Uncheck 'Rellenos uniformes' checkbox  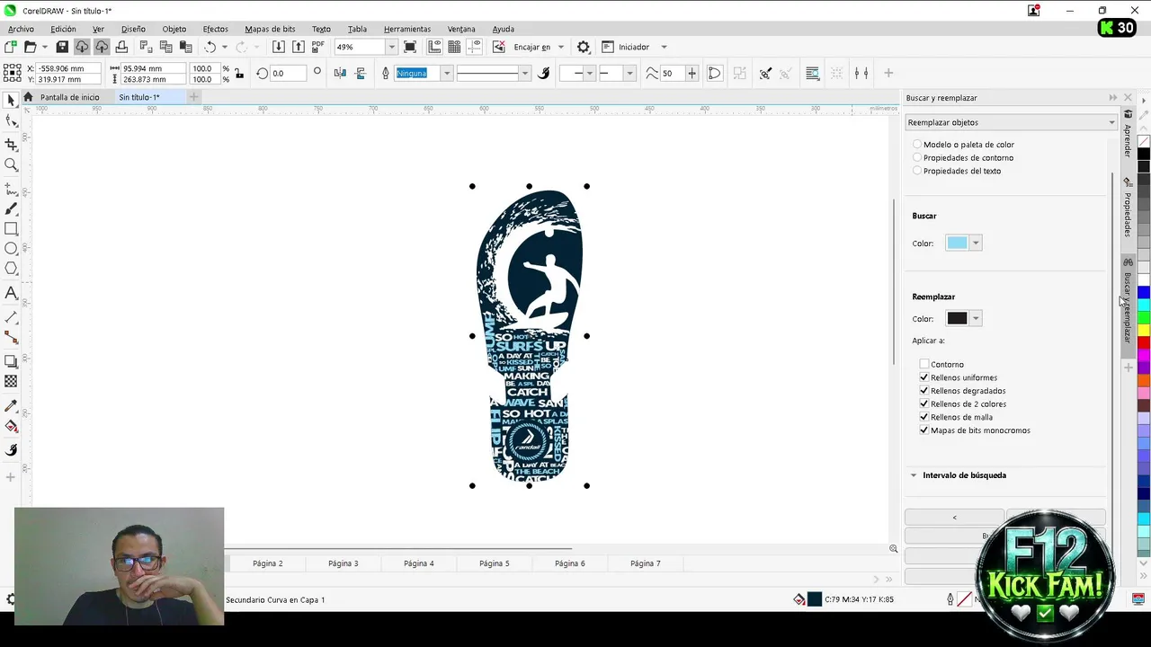[x=923, y=377]
